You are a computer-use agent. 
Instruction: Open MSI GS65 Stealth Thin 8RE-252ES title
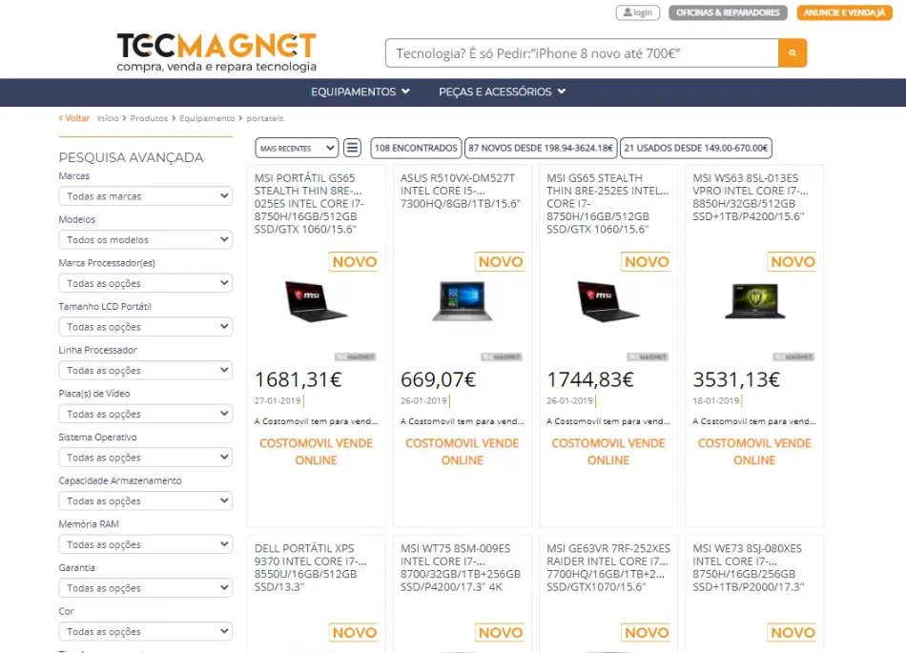coord(607,203)
